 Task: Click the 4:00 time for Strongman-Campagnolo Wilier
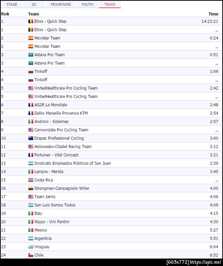[x=214, y=188]
